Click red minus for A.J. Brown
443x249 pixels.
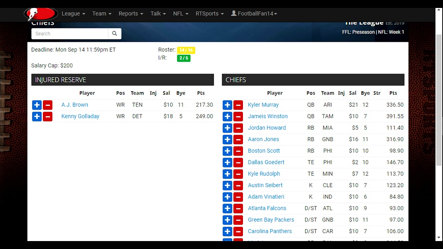point(48,105)
